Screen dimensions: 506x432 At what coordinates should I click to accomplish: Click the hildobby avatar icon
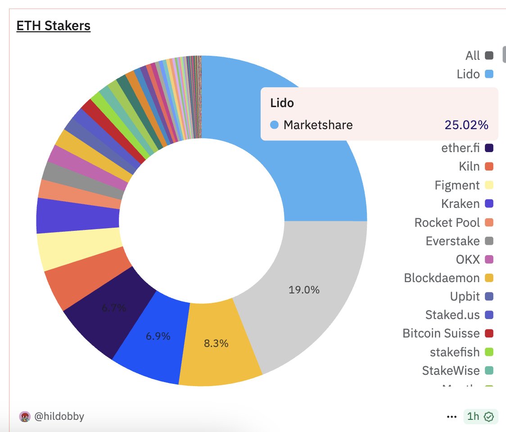pos(25,417)
